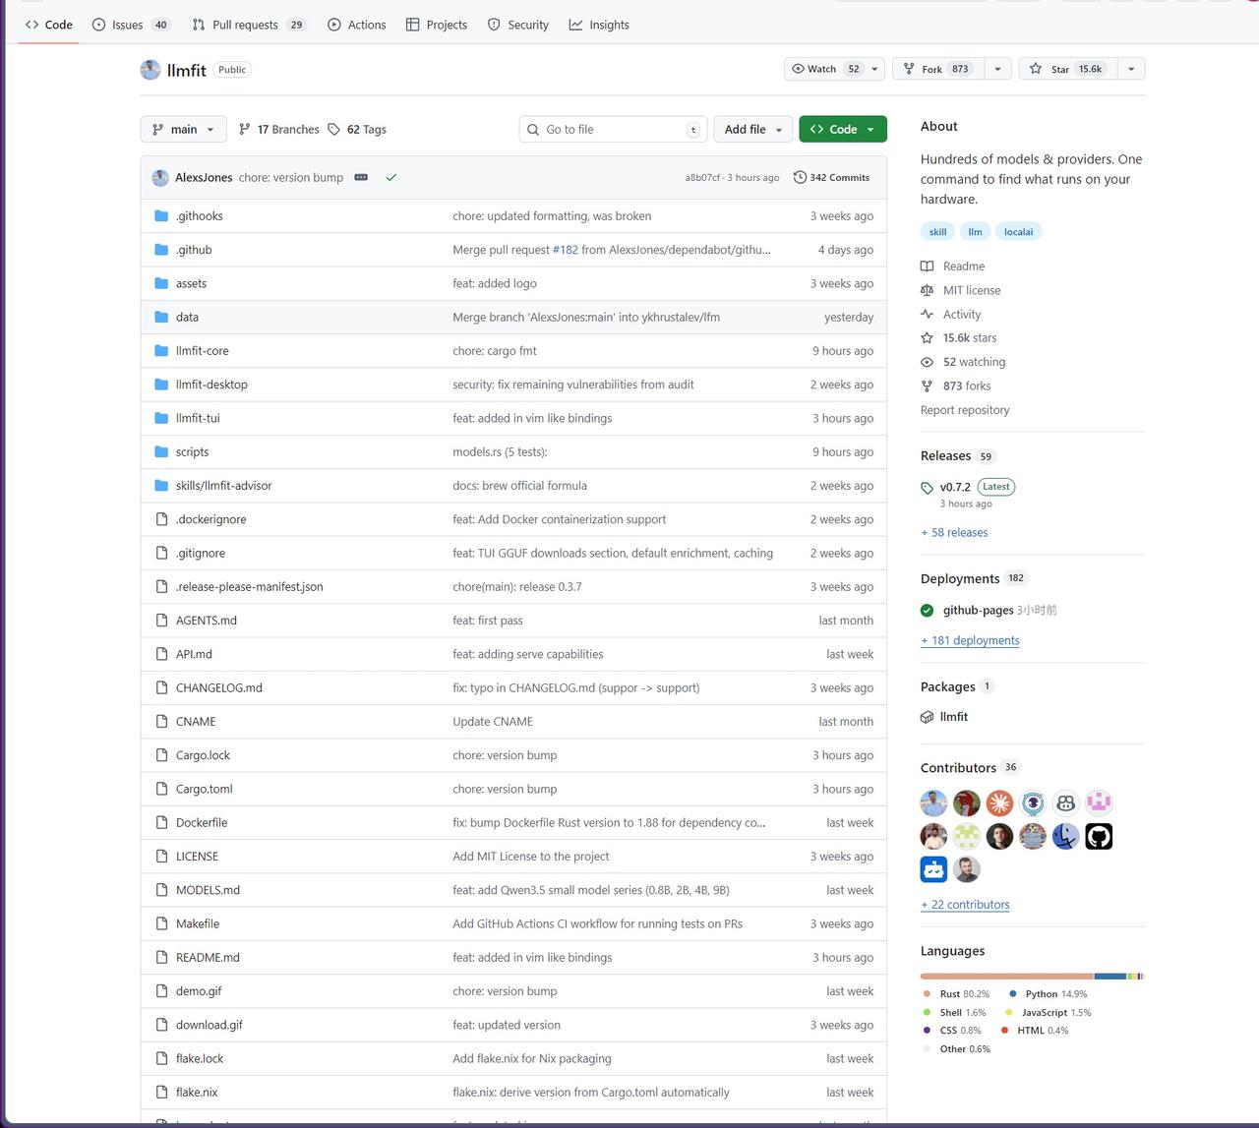Screen dimensions: 1259x1128
Task: Show the + 22 contributors link
Action: [x=965, y=905]
